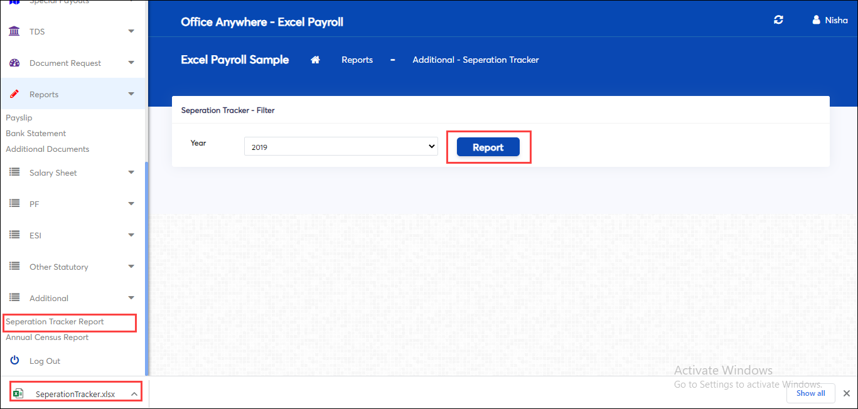Collapse the Reports menu arrow

tap(131, 94)
